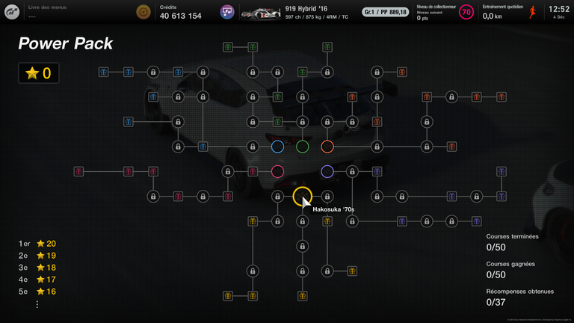
Task: Open the collector level 70 badge
Action: pyautogui.click(x=466, y=12)
